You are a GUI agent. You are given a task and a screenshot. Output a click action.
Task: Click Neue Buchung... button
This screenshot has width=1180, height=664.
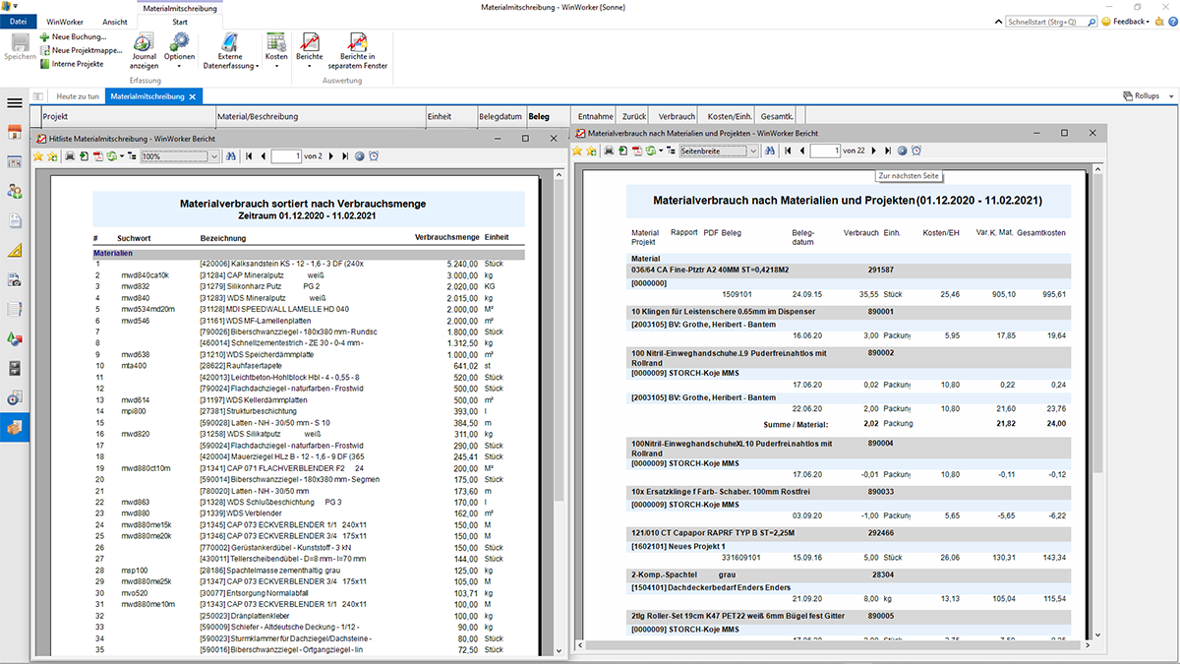click(x=79, y=36)
